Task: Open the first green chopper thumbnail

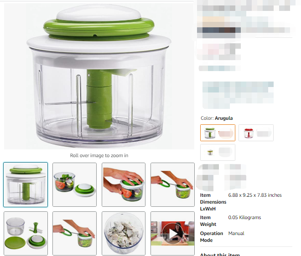Action: (26, 184)
